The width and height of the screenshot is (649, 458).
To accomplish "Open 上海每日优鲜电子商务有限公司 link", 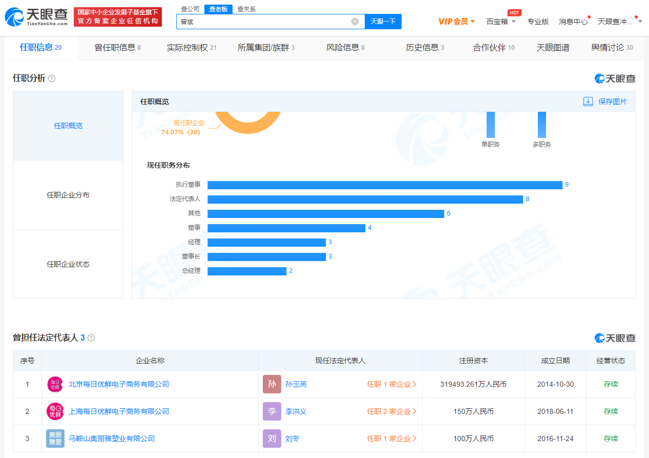I will [x=119, y=411].
